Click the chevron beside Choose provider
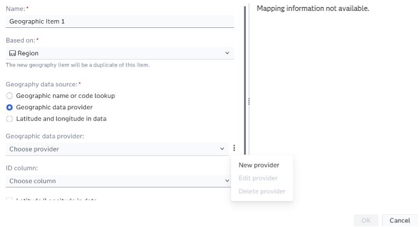Image resolution: width=420 pixels, height=227 pixels. point(222,149)
